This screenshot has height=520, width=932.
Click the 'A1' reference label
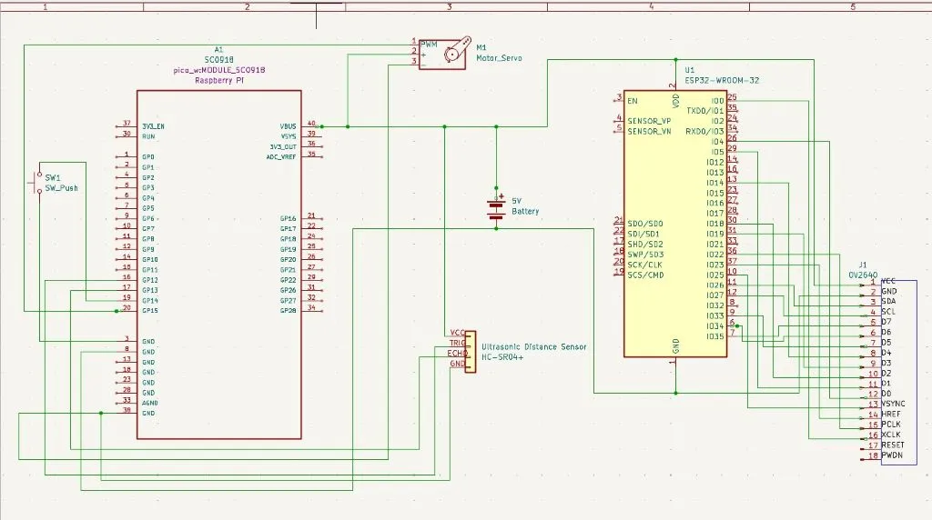click(218, 49)
